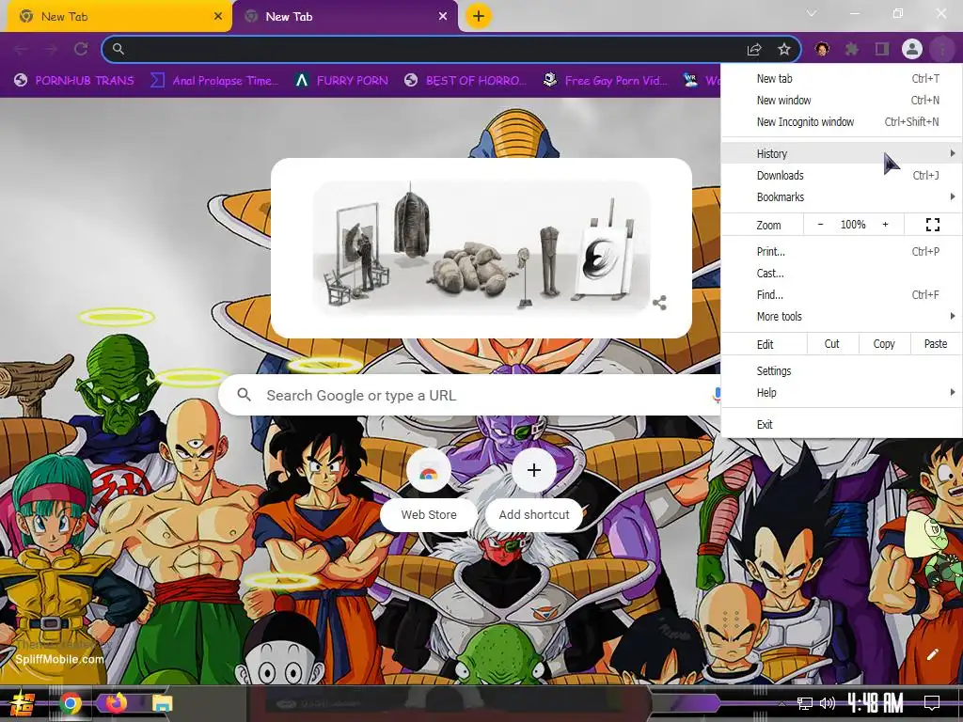Open Downloads from the menu
The image size is (963, 722).
click(842, 175)
